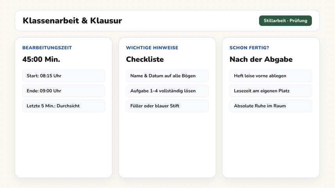Select Heft leise vorne ablegen item

(271, 76)
